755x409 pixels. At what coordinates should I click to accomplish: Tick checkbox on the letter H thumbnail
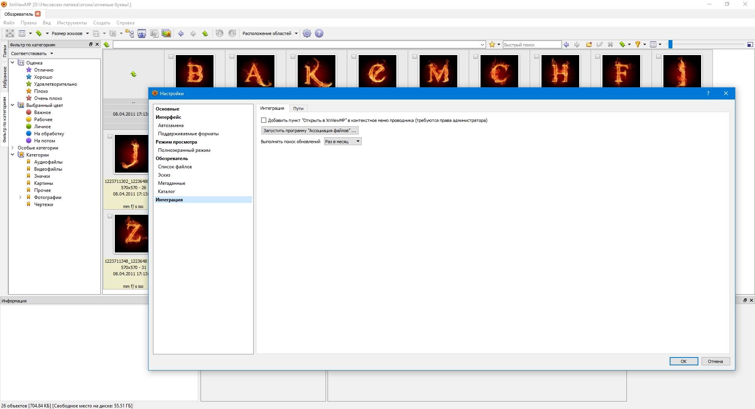coord(536,57)
